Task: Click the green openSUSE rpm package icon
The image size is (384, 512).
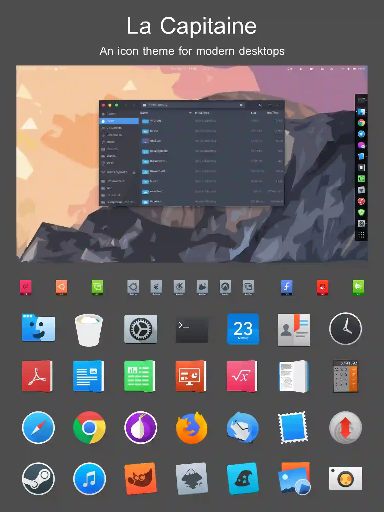Action: 358,287
